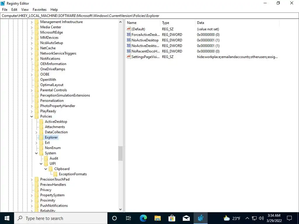The width and height of the screenshot is (299, 224).
Task: Click the NoRecentDocsH... DWORD value icon
Action: (x=129, y=51)
